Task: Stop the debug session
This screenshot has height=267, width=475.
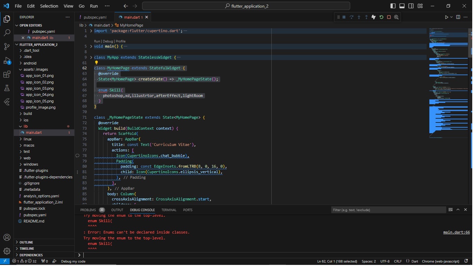Action: tap(389, 17)
